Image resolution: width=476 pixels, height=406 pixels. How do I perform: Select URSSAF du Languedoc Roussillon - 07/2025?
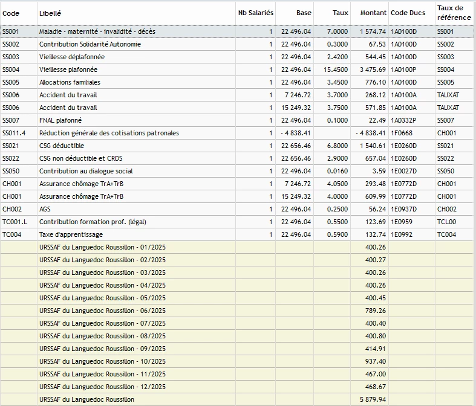pyautogui.click(x=236, y=323)
